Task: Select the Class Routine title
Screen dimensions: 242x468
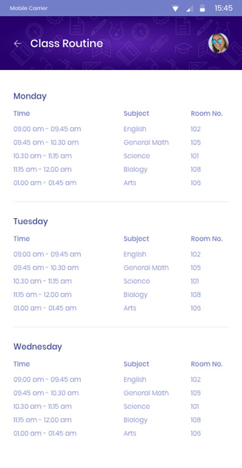Action: pos(67,44)
